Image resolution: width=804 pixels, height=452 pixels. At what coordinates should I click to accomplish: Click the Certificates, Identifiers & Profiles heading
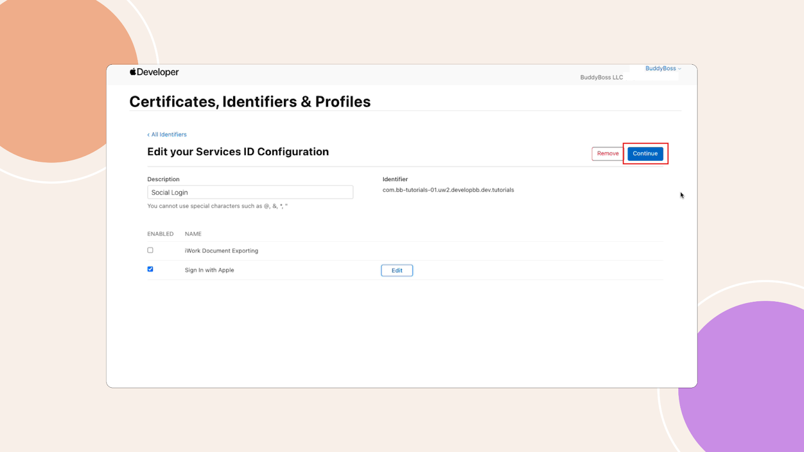(250, 101)
